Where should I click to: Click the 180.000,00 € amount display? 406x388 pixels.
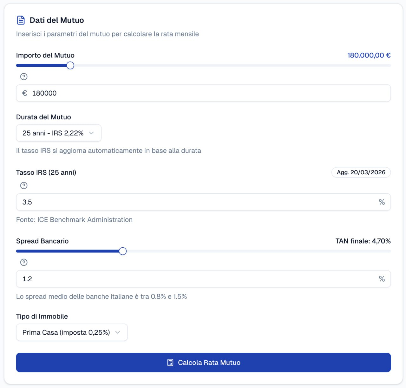369,55
